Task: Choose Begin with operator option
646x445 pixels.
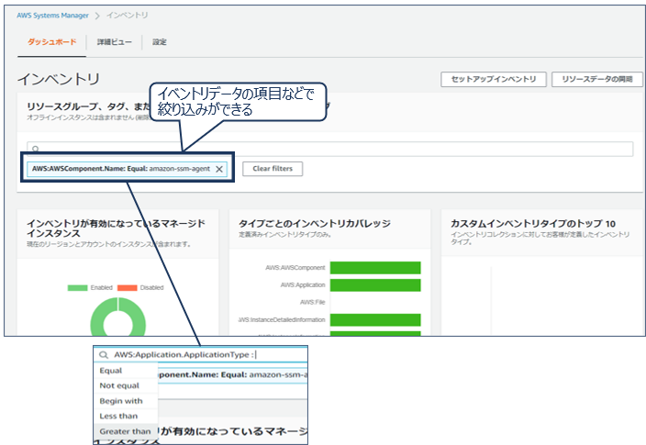Action: coord(126,401)
